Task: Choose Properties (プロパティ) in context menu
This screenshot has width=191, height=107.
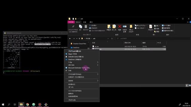Action: click(x=82, y=100)
